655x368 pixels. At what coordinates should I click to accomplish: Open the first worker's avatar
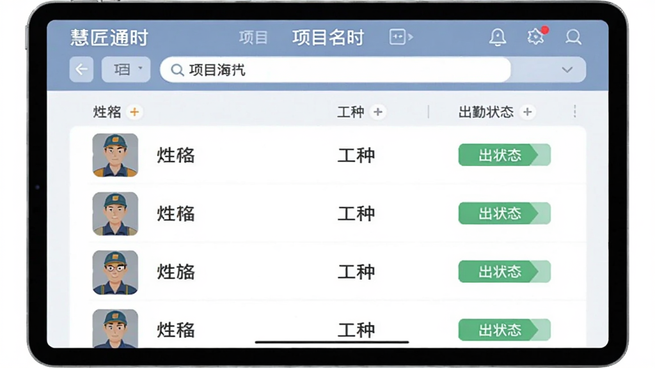115,155
